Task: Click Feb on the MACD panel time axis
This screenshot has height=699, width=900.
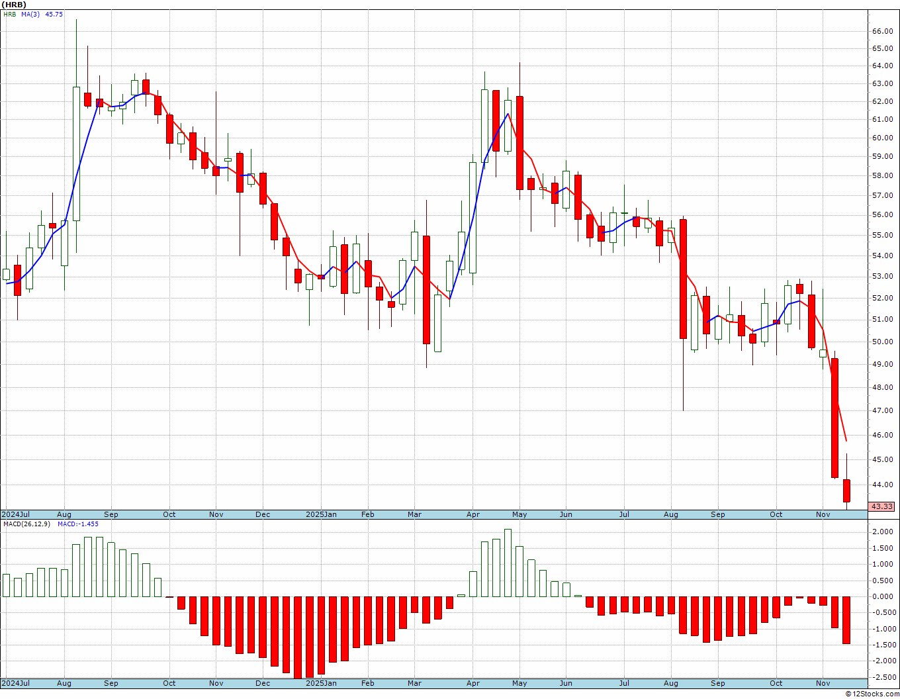Action: 367,683
